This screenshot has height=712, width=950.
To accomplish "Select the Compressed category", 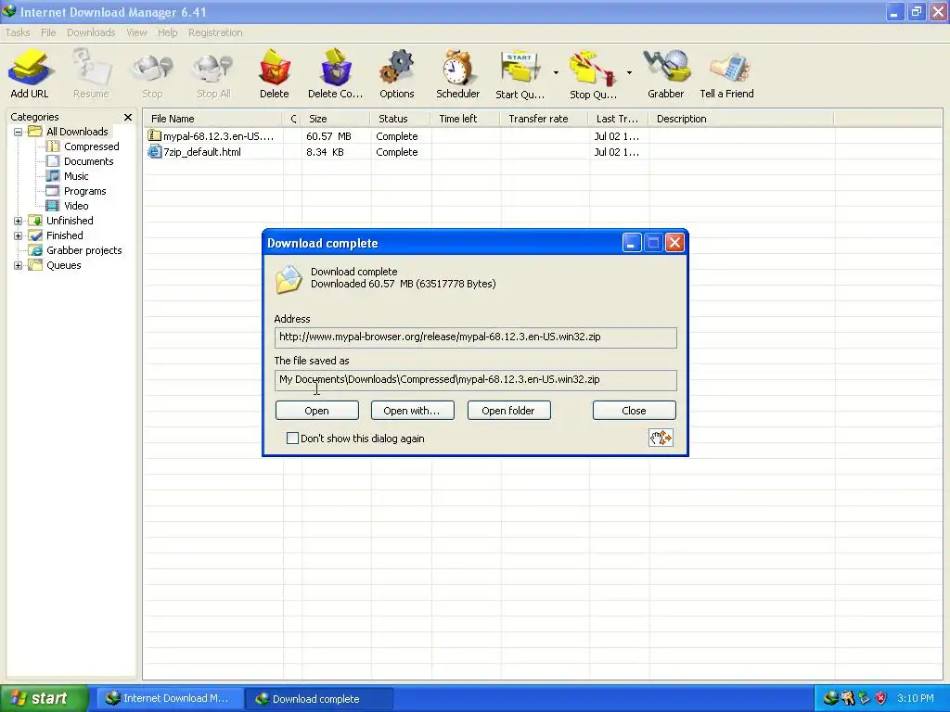I will click(92, 146).
